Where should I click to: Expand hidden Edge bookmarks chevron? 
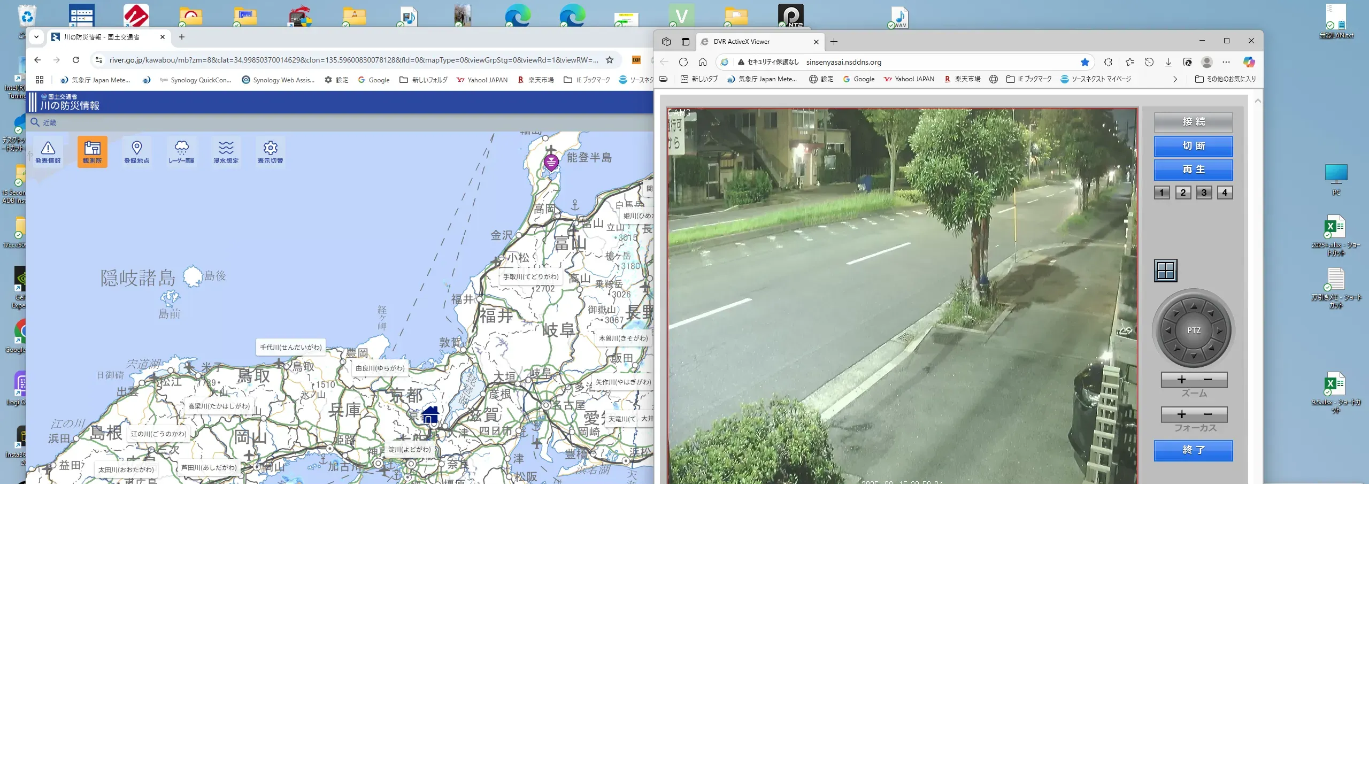pyautogui.click(x=1175, y=79)
